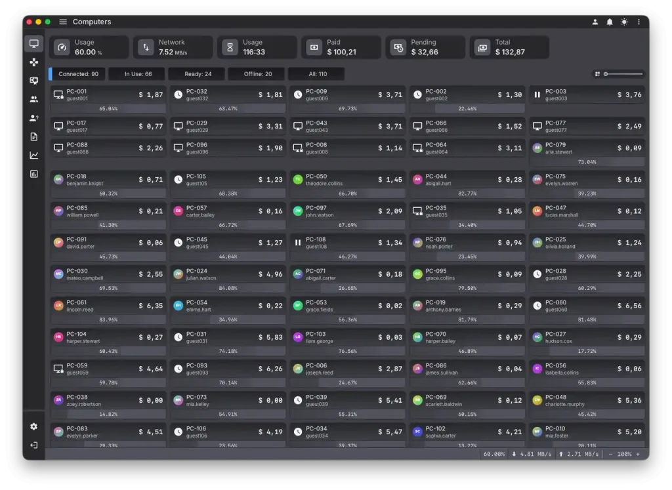Open the PC-048 charlotte.murphy computer tile

tap(587, 405)
